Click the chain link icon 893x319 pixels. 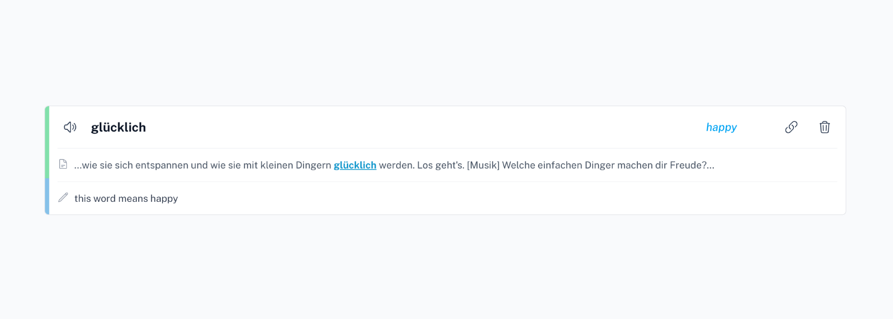point(791,127)
